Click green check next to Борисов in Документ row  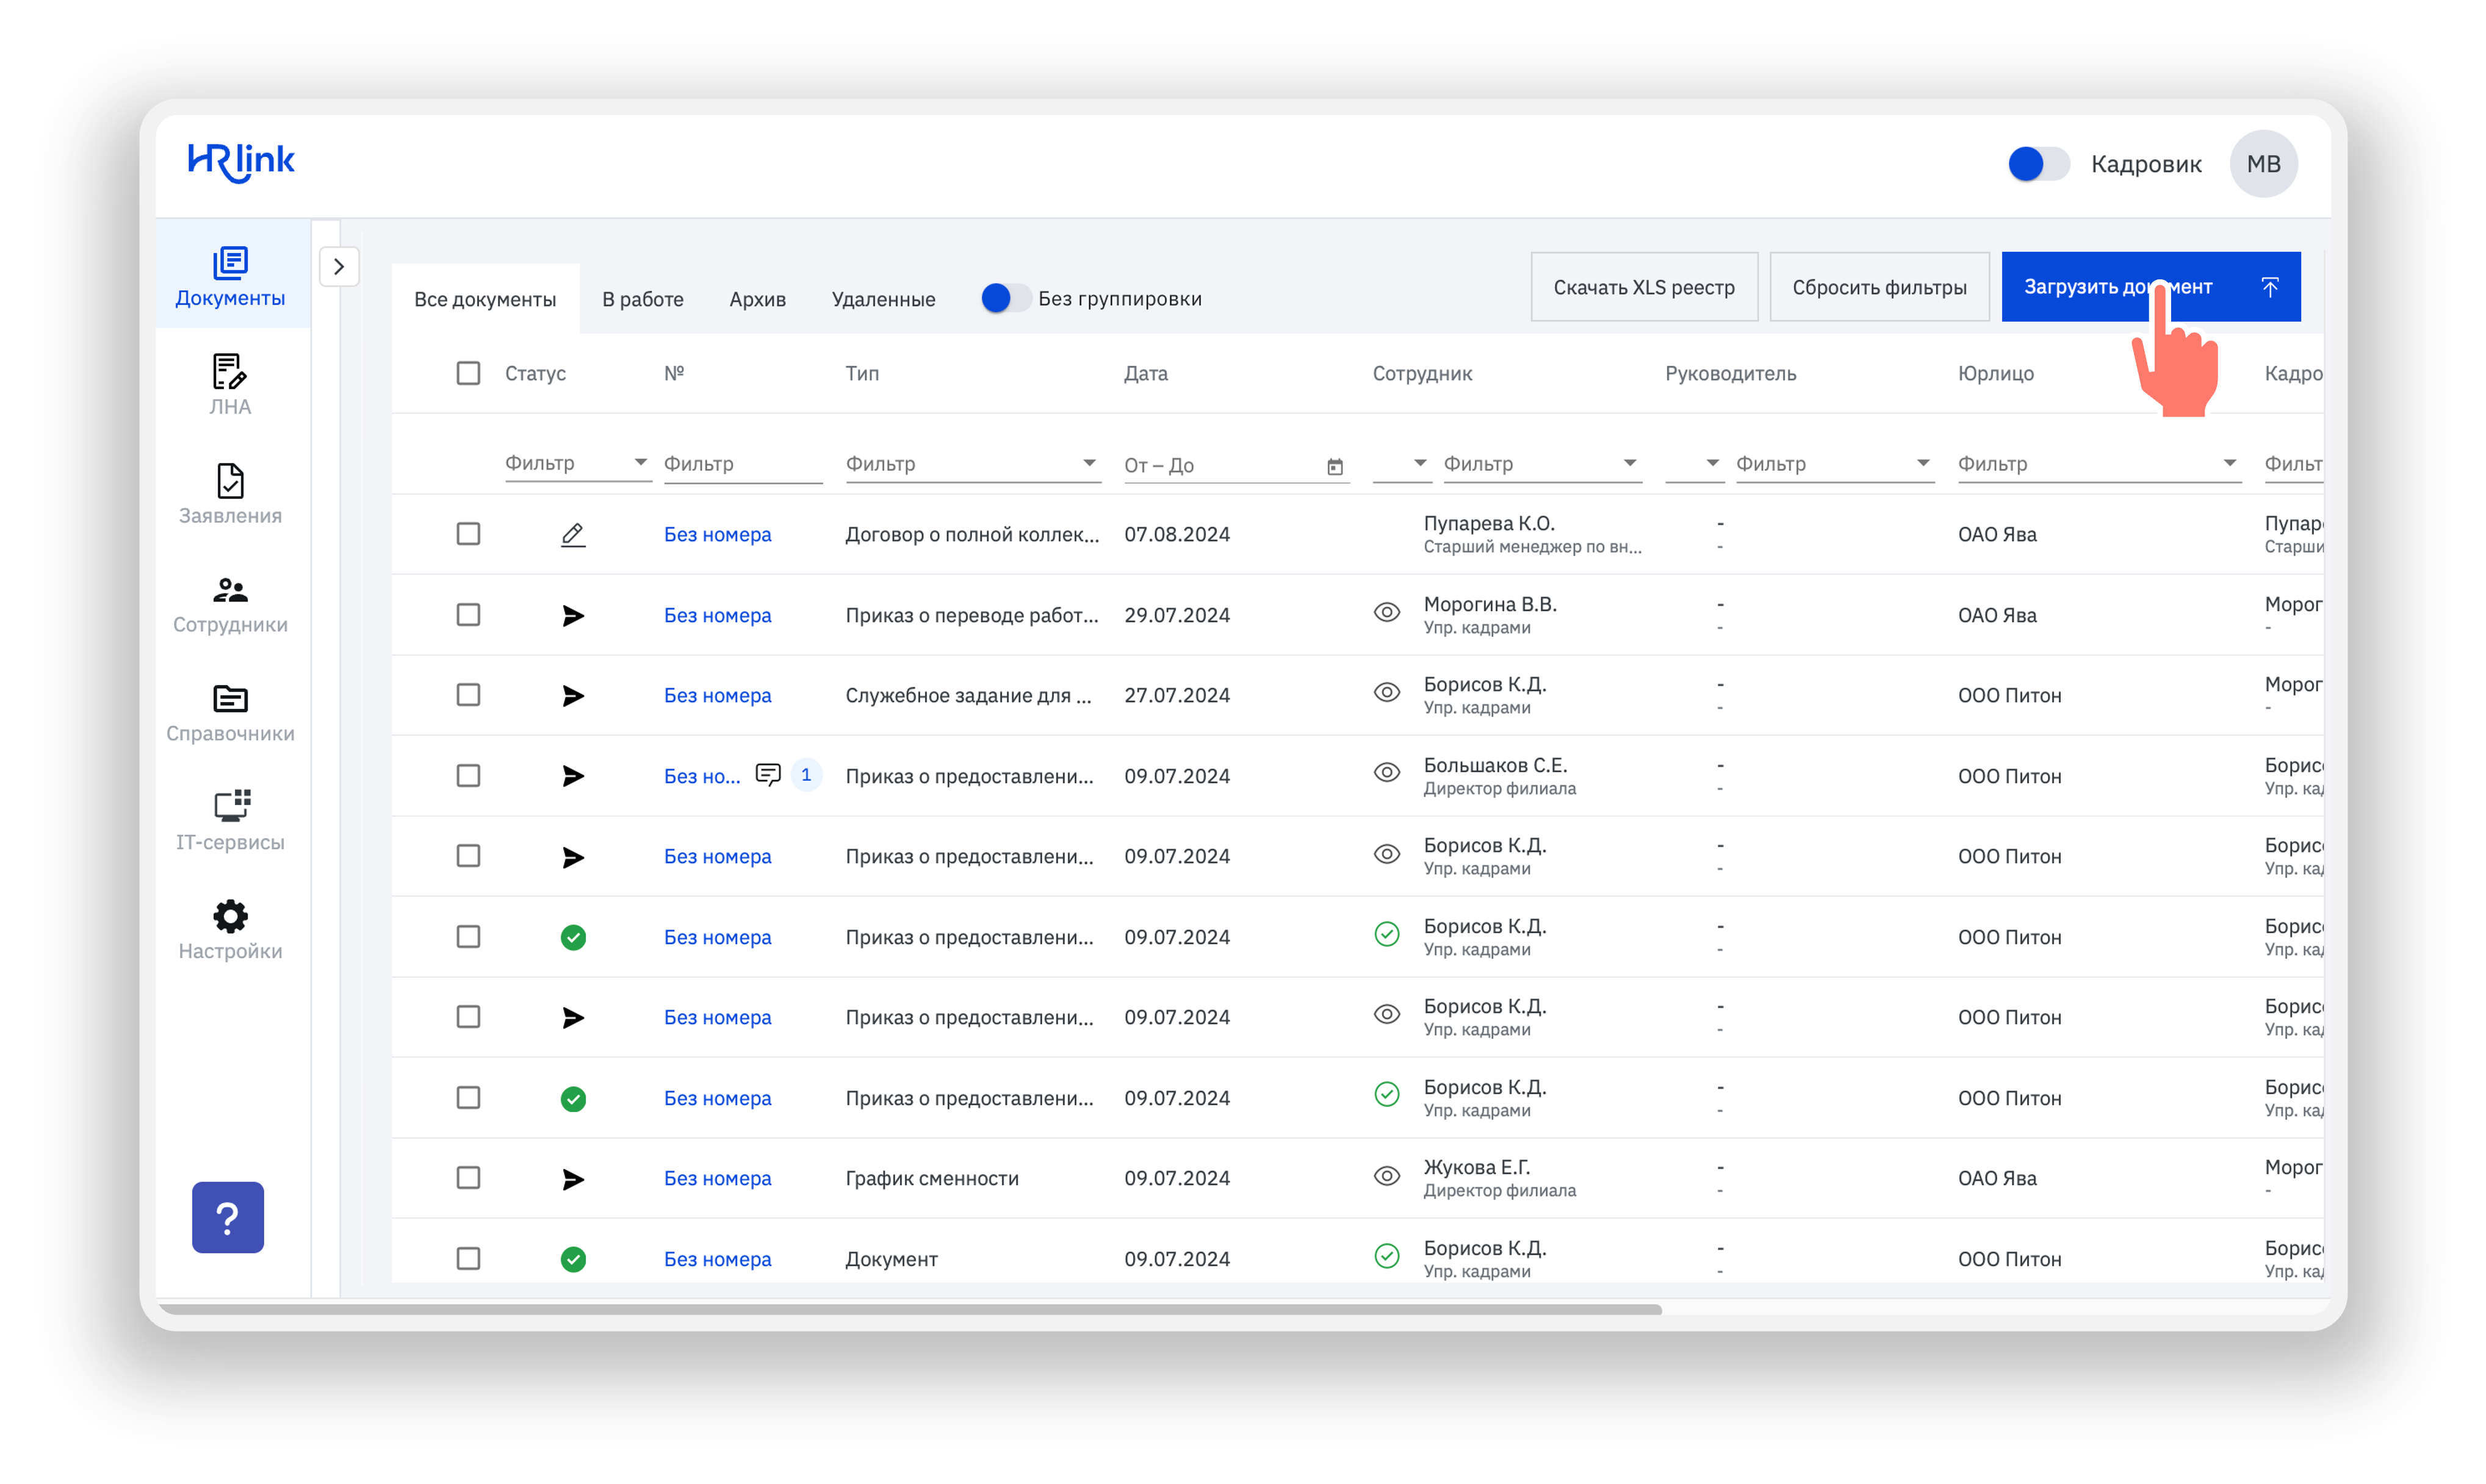tap(1386, 1256)
